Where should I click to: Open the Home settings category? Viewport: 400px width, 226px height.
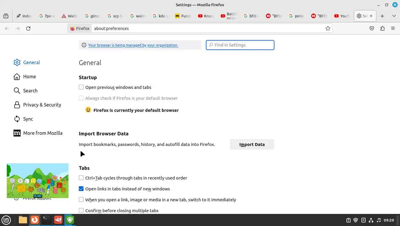pyautogui.click(x=25, y=77)
